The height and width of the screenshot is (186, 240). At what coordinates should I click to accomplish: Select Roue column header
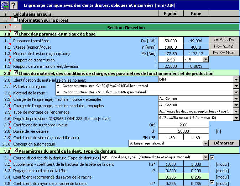tap(196, 13)
